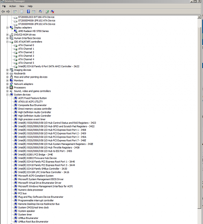Expand the DVD/CD-ROM drives node
The image size is (203, 224).
tap(7, 35)
